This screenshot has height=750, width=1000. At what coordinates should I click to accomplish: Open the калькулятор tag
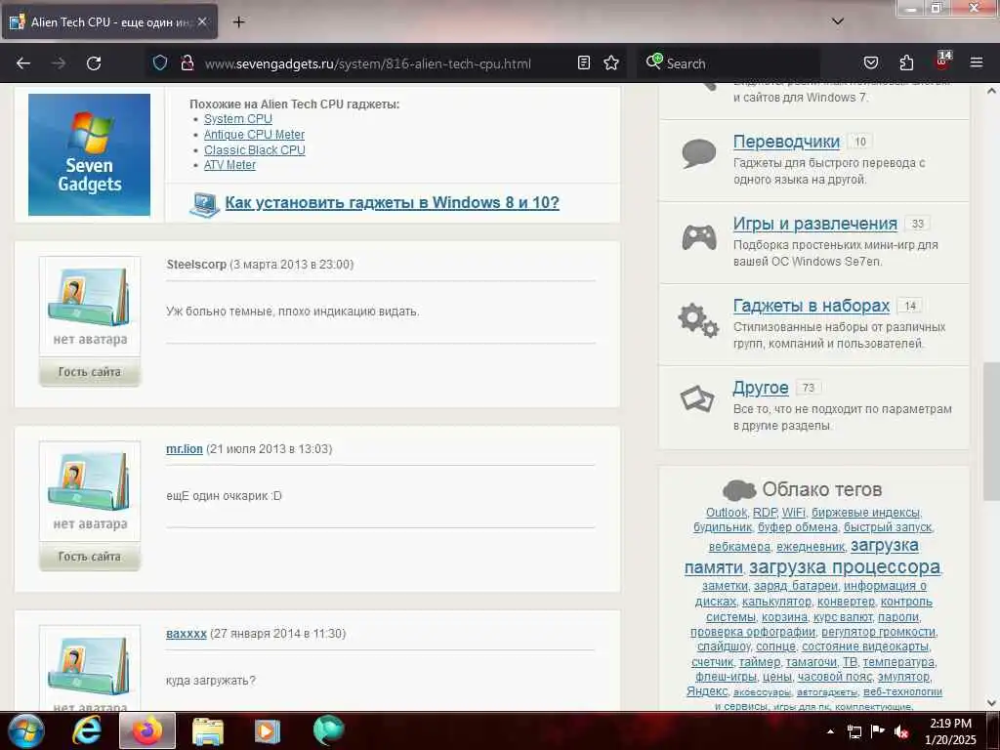click(x=776, y=602)
